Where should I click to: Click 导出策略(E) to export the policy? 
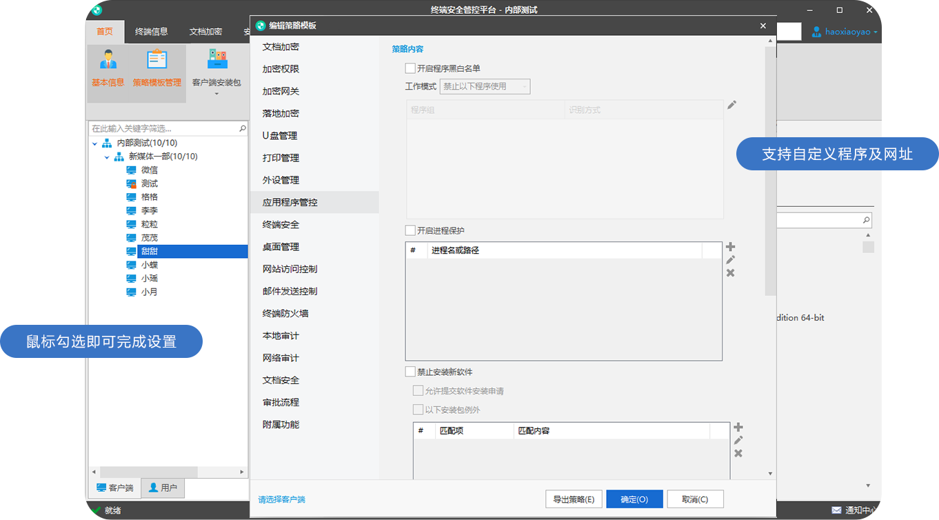pyautogui.click(x=573, y=499)
